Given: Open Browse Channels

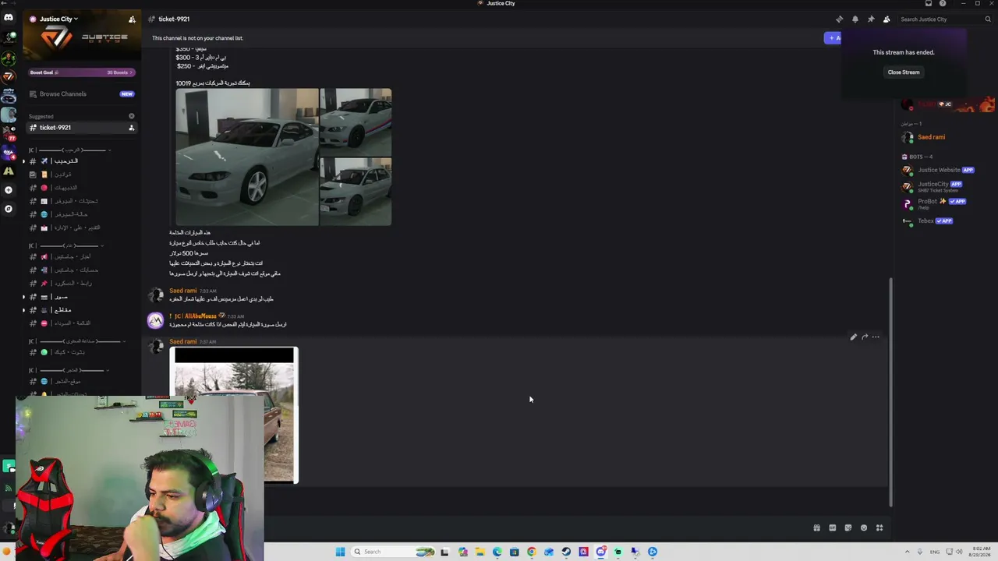Looking at the screenshot, I should click(82, 94).
